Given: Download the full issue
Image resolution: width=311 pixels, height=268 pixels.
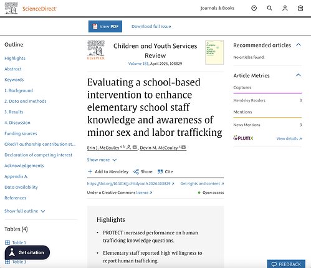Looking at the screenshot, I should tap(151, 26).
